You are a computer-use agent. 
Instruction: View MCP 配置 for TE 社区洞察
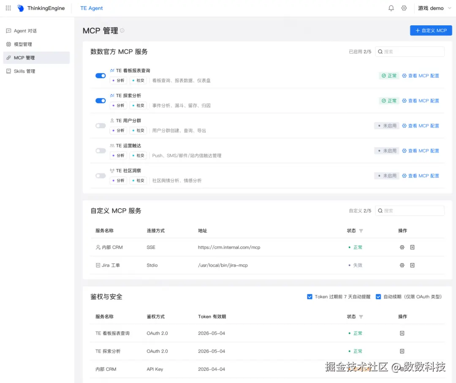coord(421,176)
